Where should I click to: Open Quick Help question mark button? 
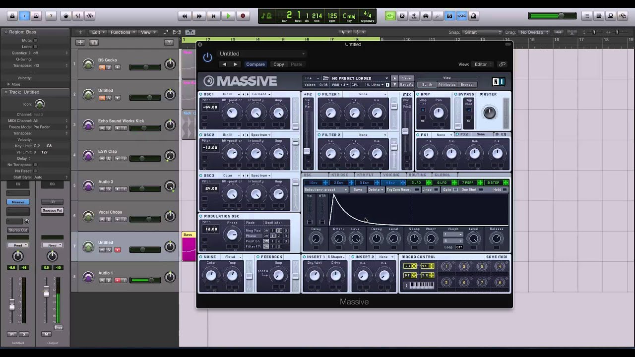[x=51, y=16]
